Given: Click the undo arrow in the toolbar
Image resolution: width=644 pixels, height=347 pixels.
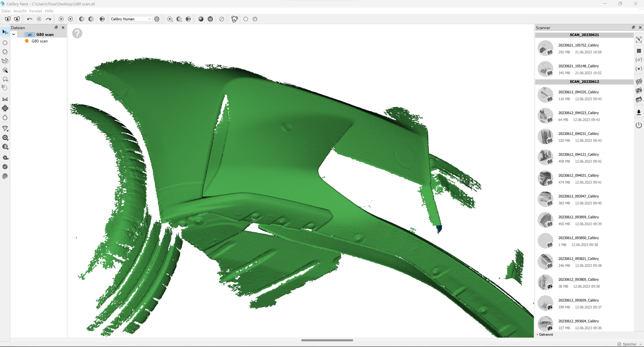Looking at the screenshot, I should pos(30,19).
